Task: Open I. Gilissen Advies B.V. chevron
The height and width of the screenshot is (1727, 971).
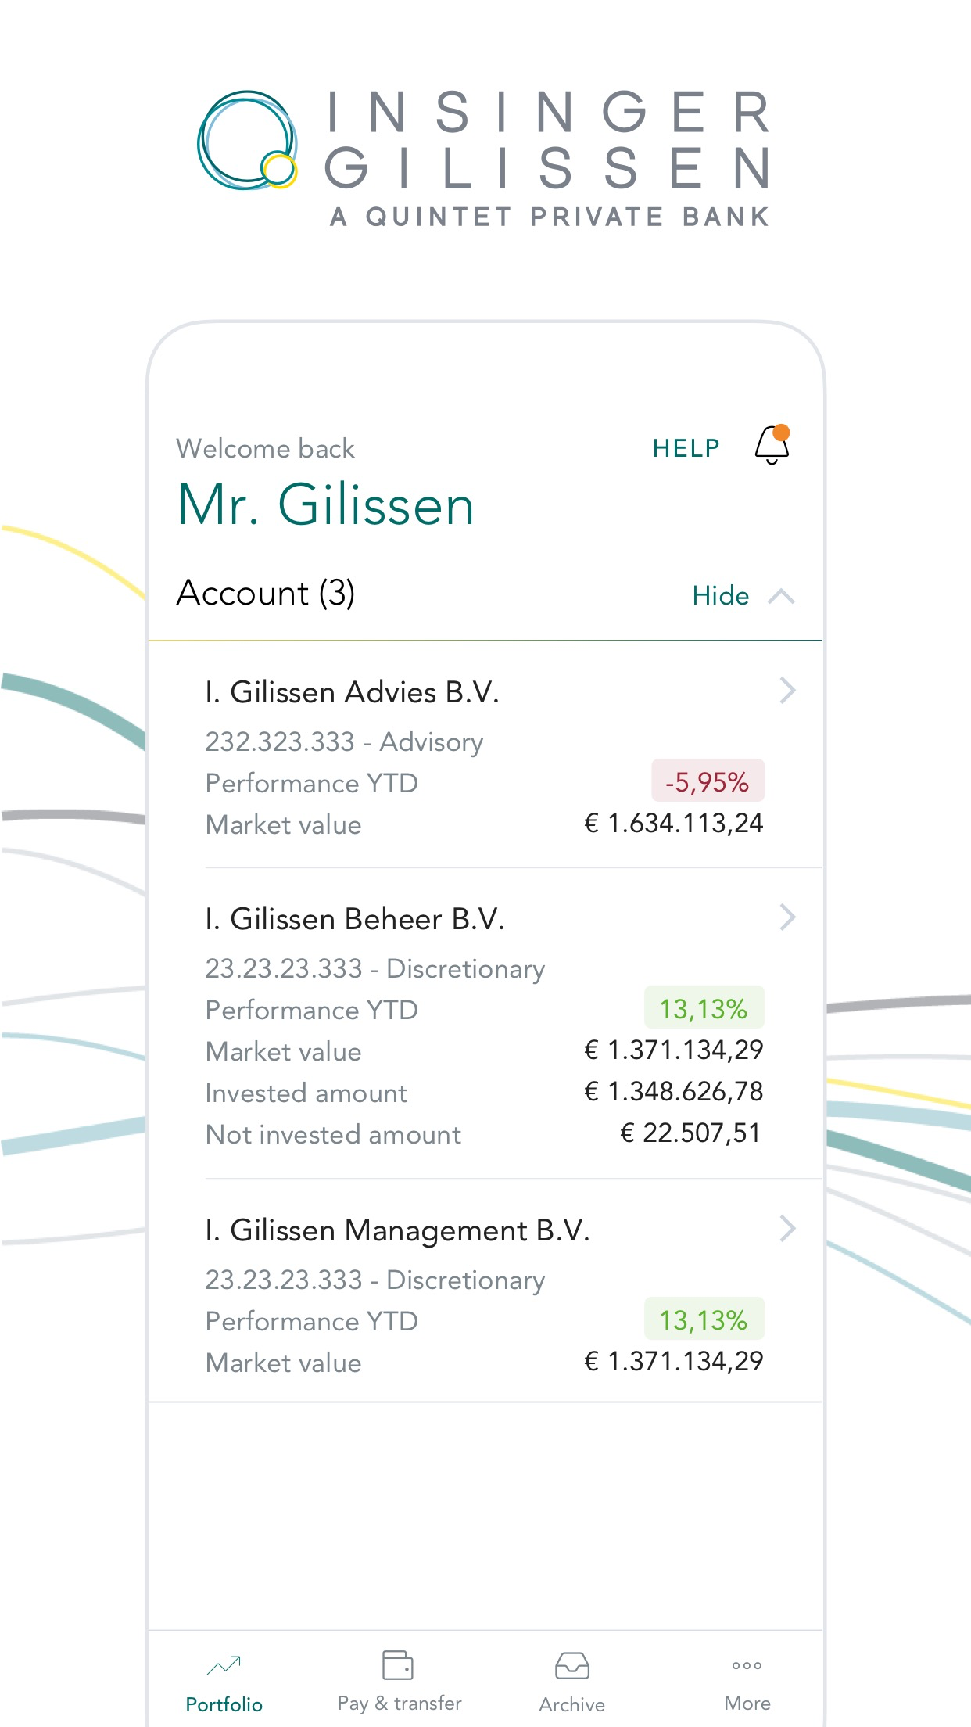Action: [787, 691]
